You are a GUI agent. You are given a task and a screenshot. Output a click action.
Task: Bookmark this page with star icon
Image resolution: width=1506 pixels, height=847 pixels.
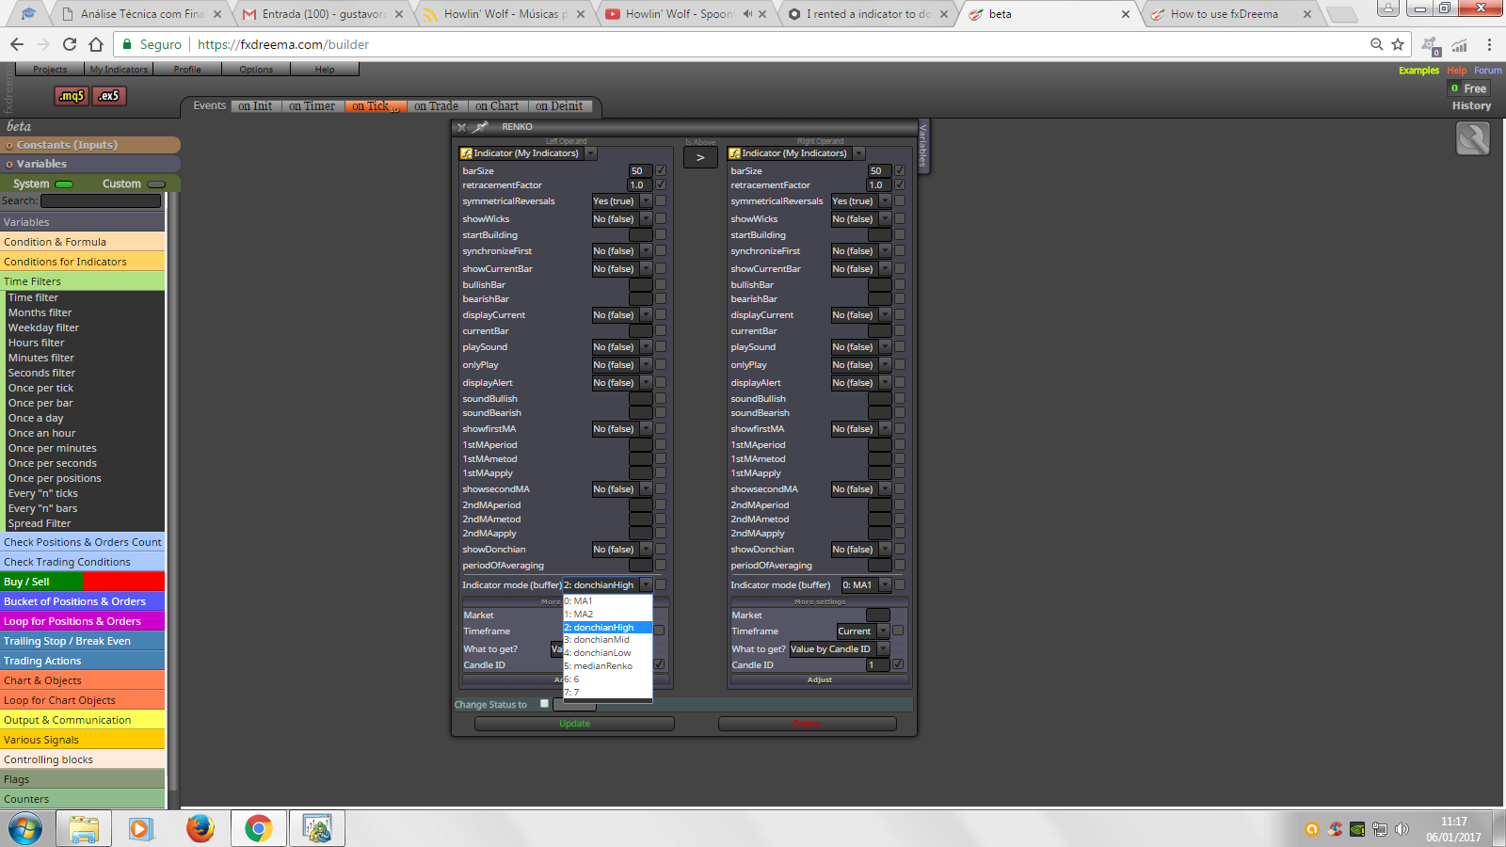tap(1398, 44)
